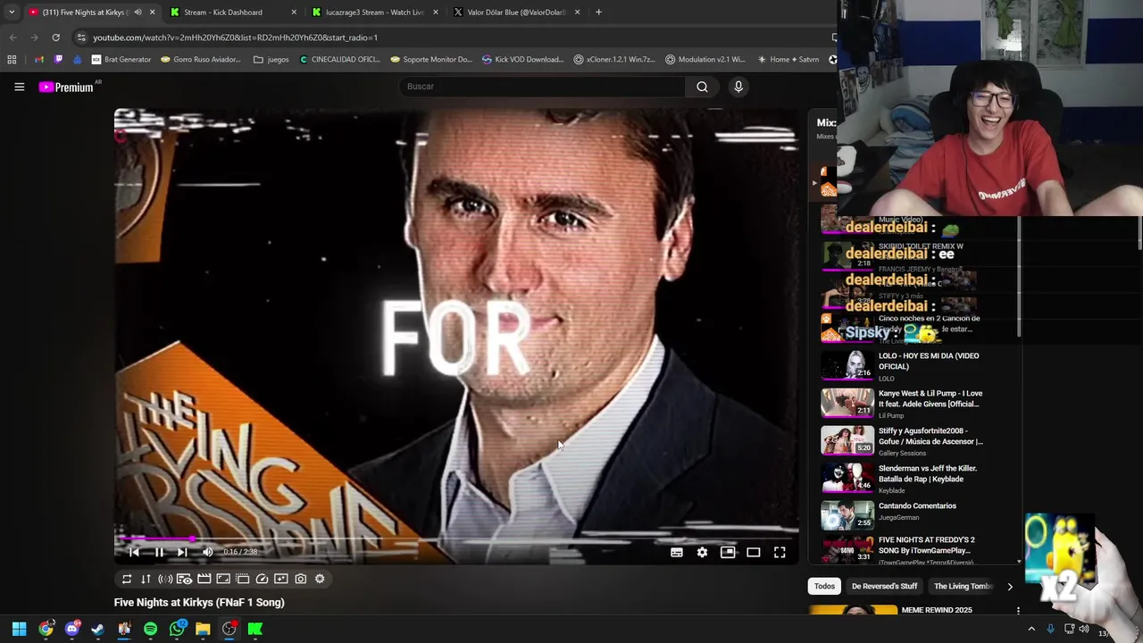This screenshot has height=643, width=1143.
Task: Open the video player settings gear
Action: pos(702,552)
